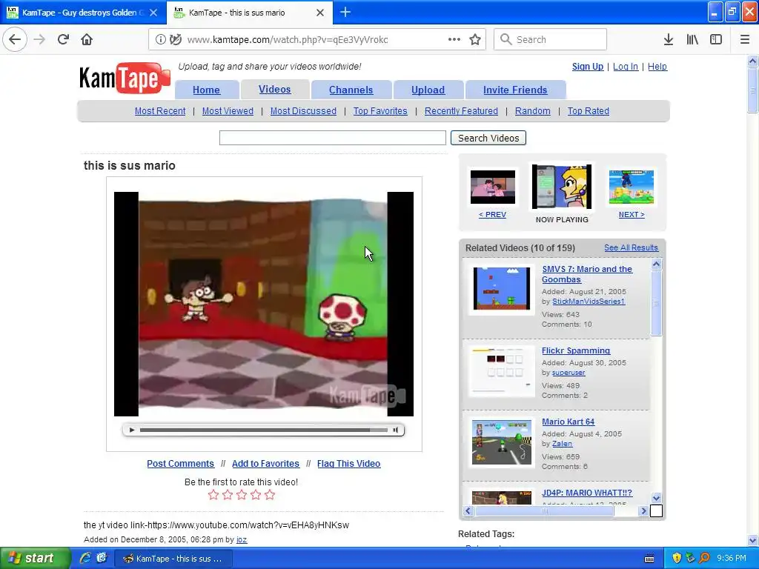Open page actions three-dot menu
Viewport: 759px width, 569px height.
point(454,39)
